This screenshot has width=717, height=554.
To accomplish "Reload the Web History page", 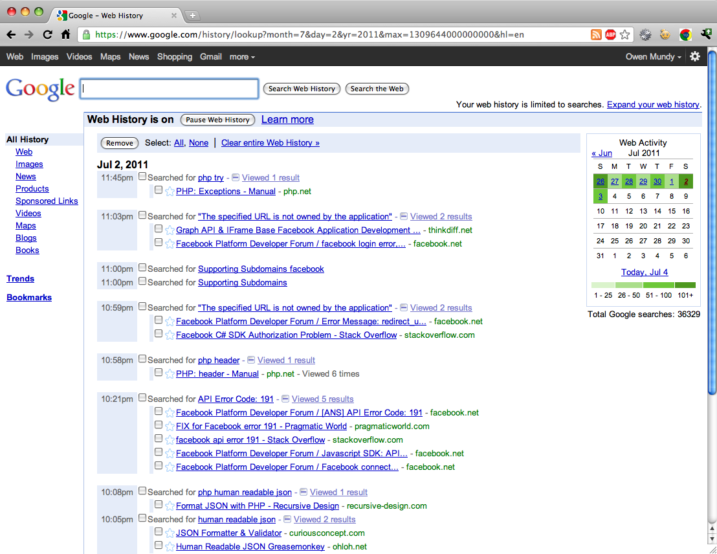I will pos(47,35).
